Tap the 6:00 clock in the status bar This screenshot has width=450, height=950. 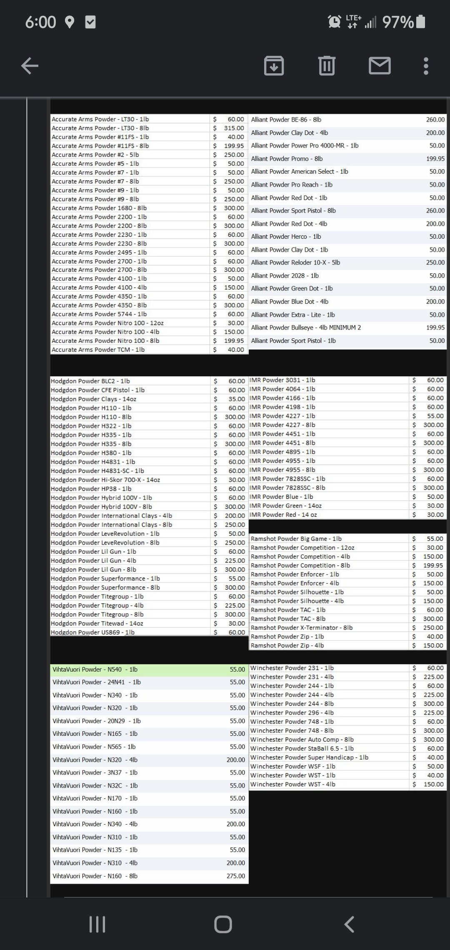40,22
